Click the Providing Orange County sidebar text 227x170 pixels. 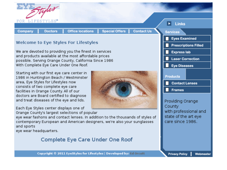185,111
